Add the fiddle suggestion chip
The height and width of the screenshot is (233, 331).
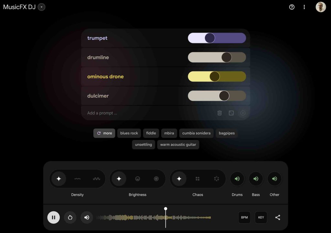click(151, 133)
